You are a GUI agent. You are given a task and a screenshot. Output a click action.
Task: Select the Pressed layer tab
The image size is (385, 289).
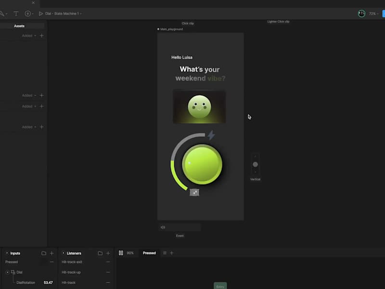coord(149,253)
